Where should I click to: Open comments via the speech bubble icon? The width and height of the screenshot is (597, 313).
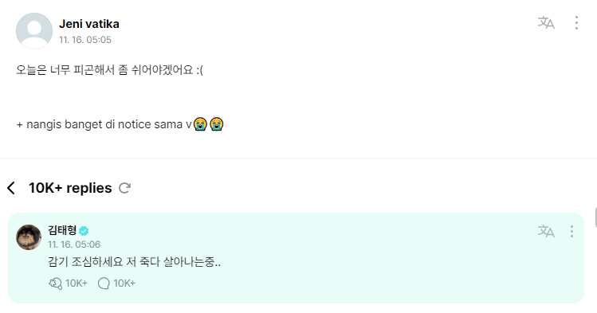tap(104, 284)
